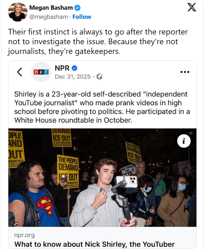Click Megan Basham's blue verified badge
The height and width of the screenshot is (249, 204).
[x=77, y=8]
